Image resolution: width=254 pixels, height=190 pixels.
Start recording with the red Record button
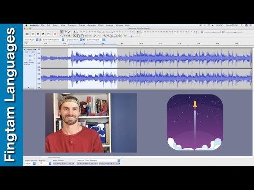click(55, 34)
